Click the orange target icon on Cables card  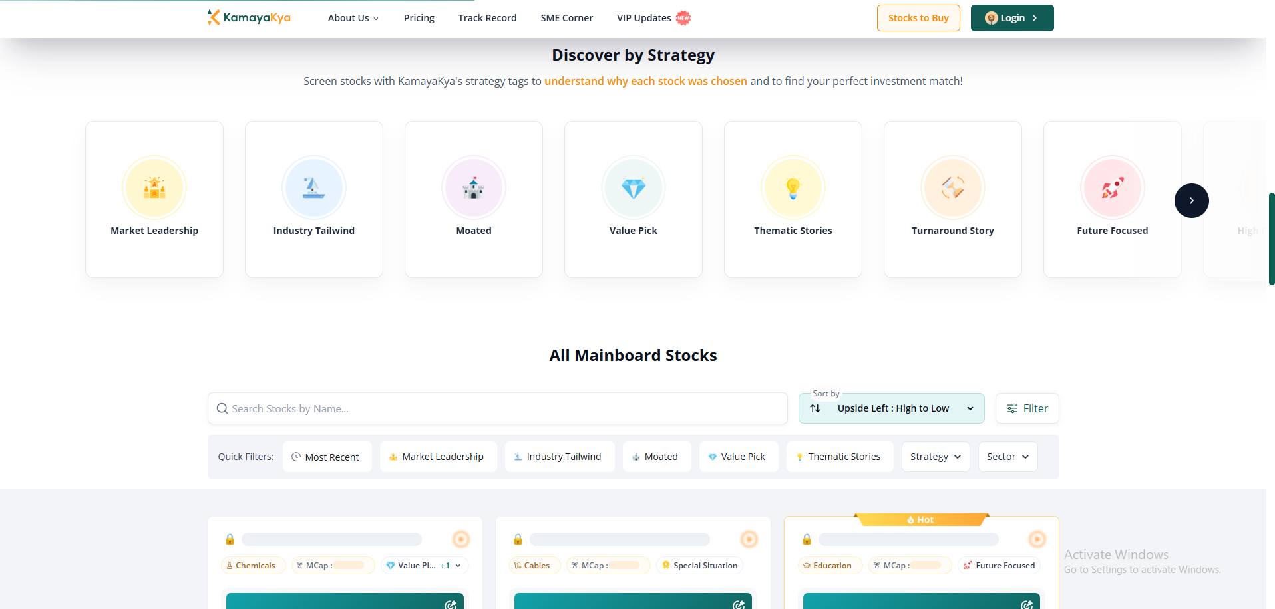[749, 539]
